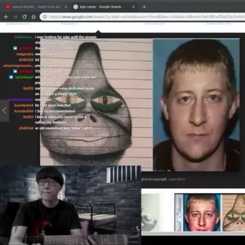Focus the google.com address bar
245x245 pixels.
[143, 17]
